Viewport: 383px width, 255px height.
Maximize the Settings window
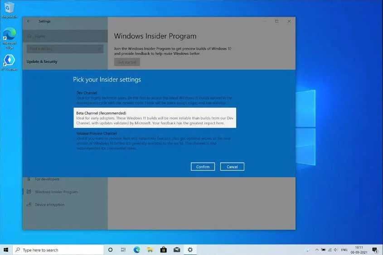pyautogui.click(x=277, y=21)
